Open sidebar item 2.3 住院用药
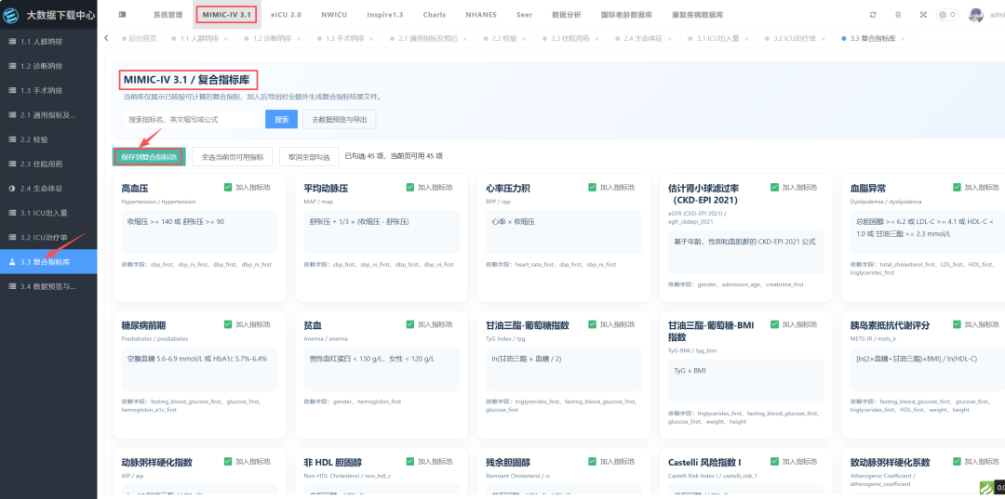Screen dimensions: 1005x499 point(48,164)
